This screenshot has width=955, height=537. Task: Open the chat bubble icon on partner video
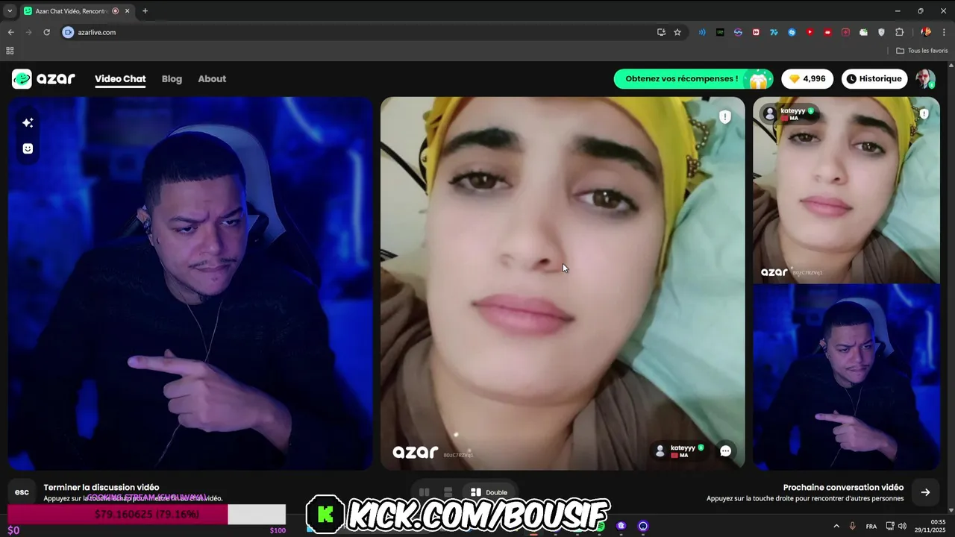[x=725, y=450]
